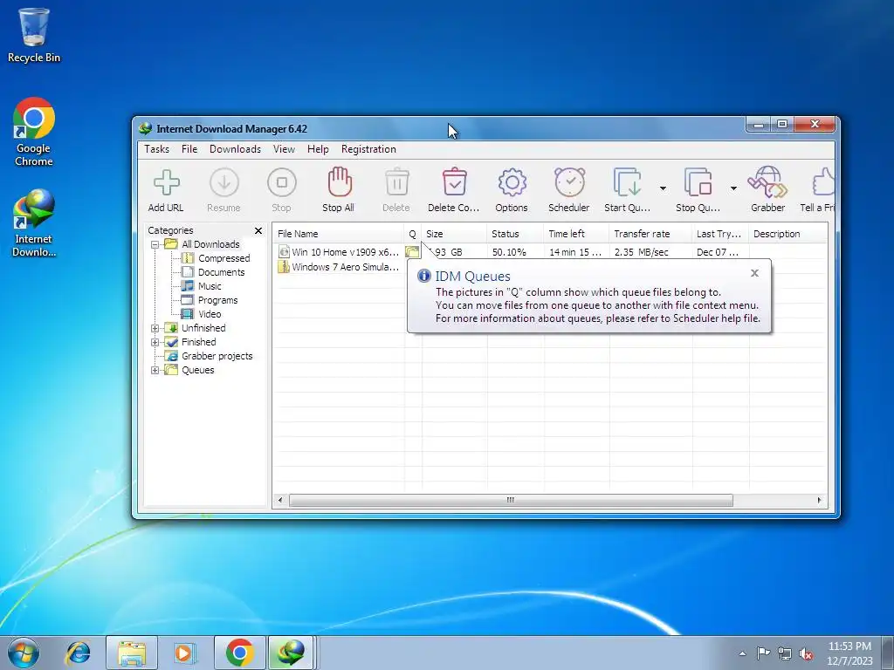Close the Categories panel
The width and height of the screenshot is (894, 670).
(x=258, y=230)
